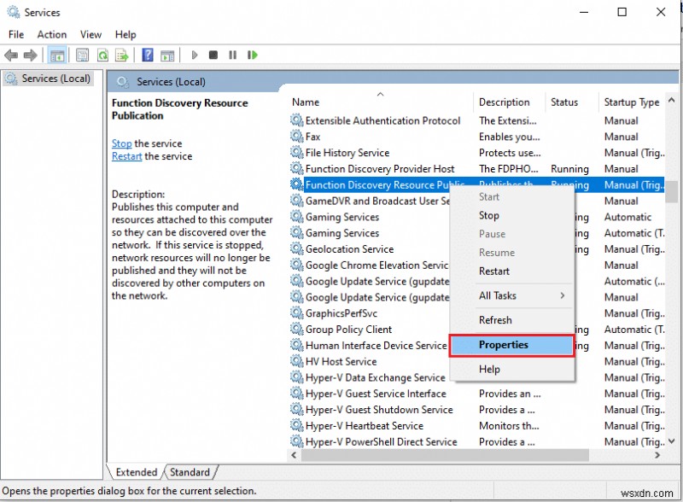The width and height of the screenshot is (683, 502).
Task: Switch to the Standard tab
Action: coord(190,471)
